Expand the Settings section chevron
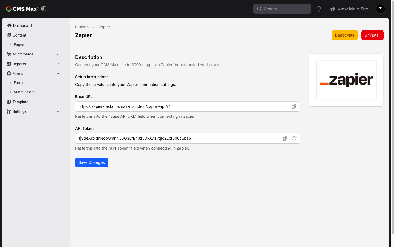The image size is (395, 247). point(58,111)
